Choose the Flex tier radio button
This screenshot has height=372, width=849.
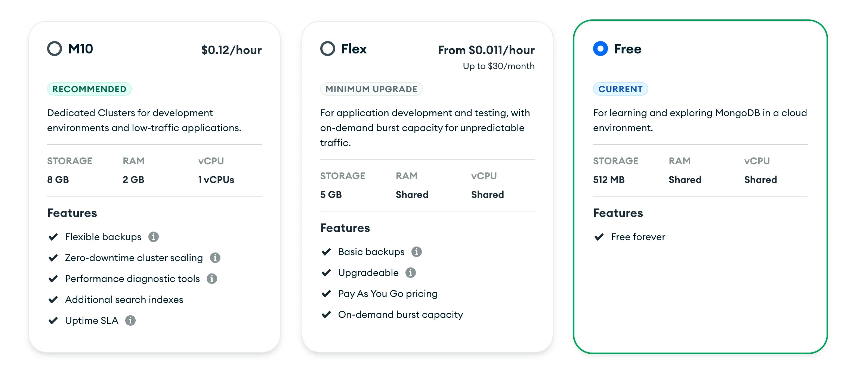point(328,49)
